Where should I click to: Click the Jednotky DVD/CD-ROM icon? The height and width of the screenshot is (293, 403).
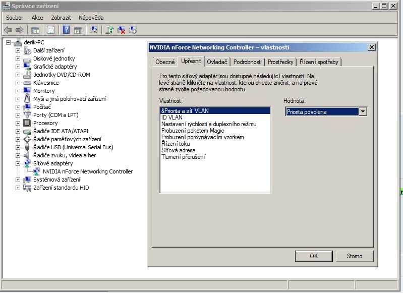[27, 75]
